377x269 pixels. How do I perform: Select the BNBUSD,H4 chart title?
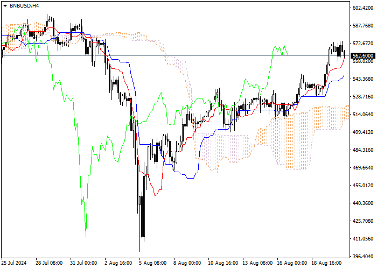click(x=24, y=6)
